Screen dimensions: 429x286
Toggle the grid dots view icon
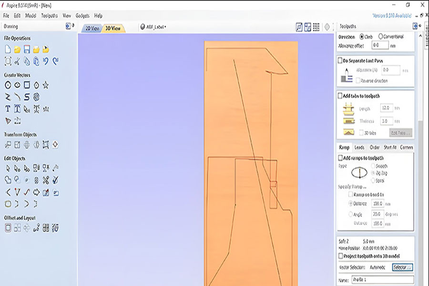[x=317, y=27]
